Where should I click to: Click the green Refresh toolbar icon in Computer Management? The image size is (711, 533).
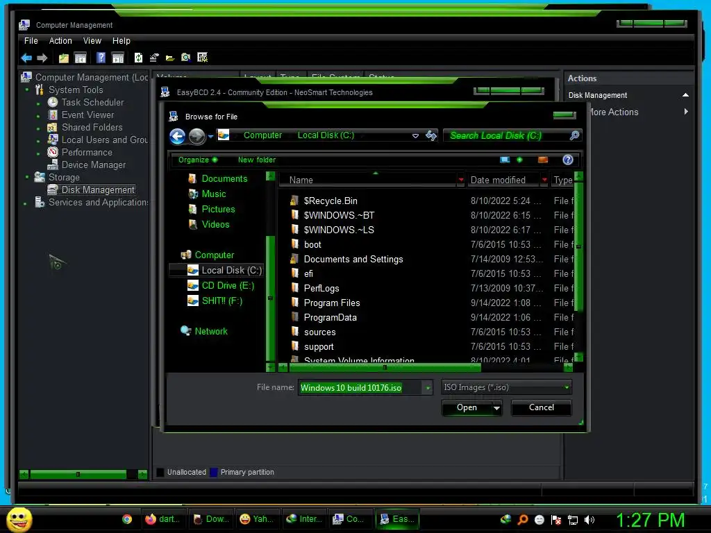(x=138, y=58)
